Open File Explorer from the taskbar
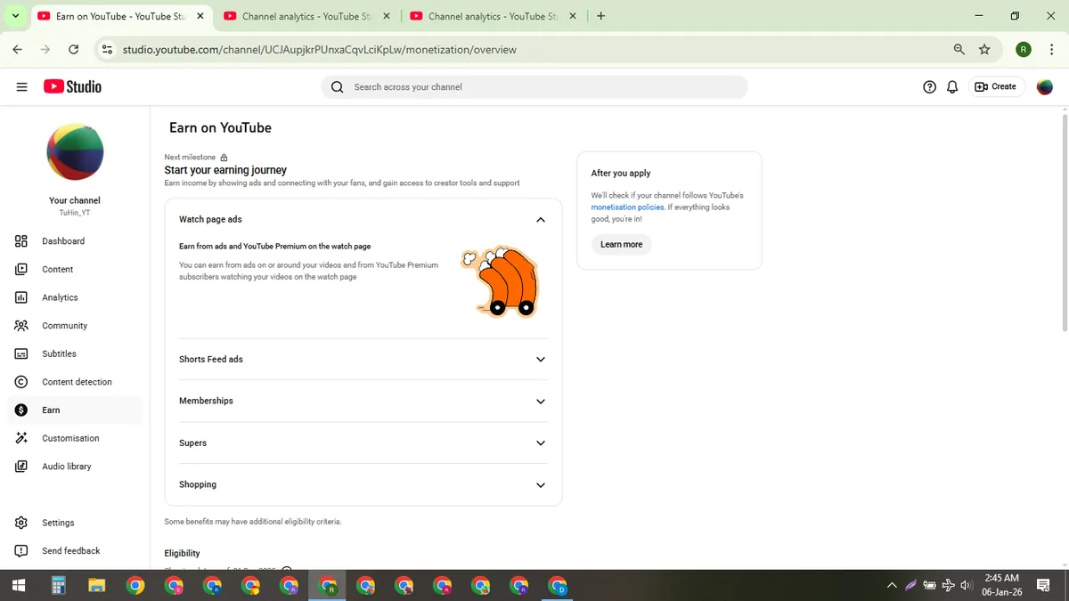The height and width of the screenshot is (601, 1069). pos(97,586)
